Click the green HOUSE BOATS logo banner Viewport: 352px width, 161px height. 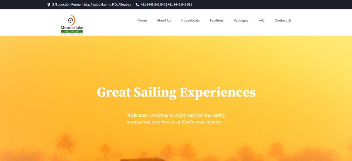72,31
